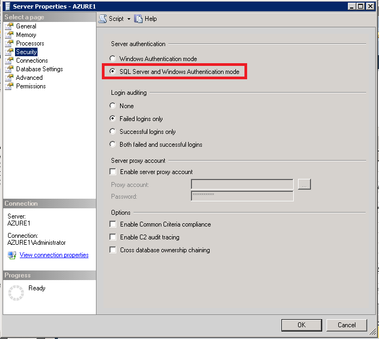Click the Connections page icon

[x=9, y=61]
